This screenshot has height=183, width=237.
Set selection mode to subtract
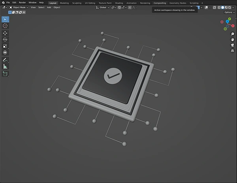(x=17, y=12)
